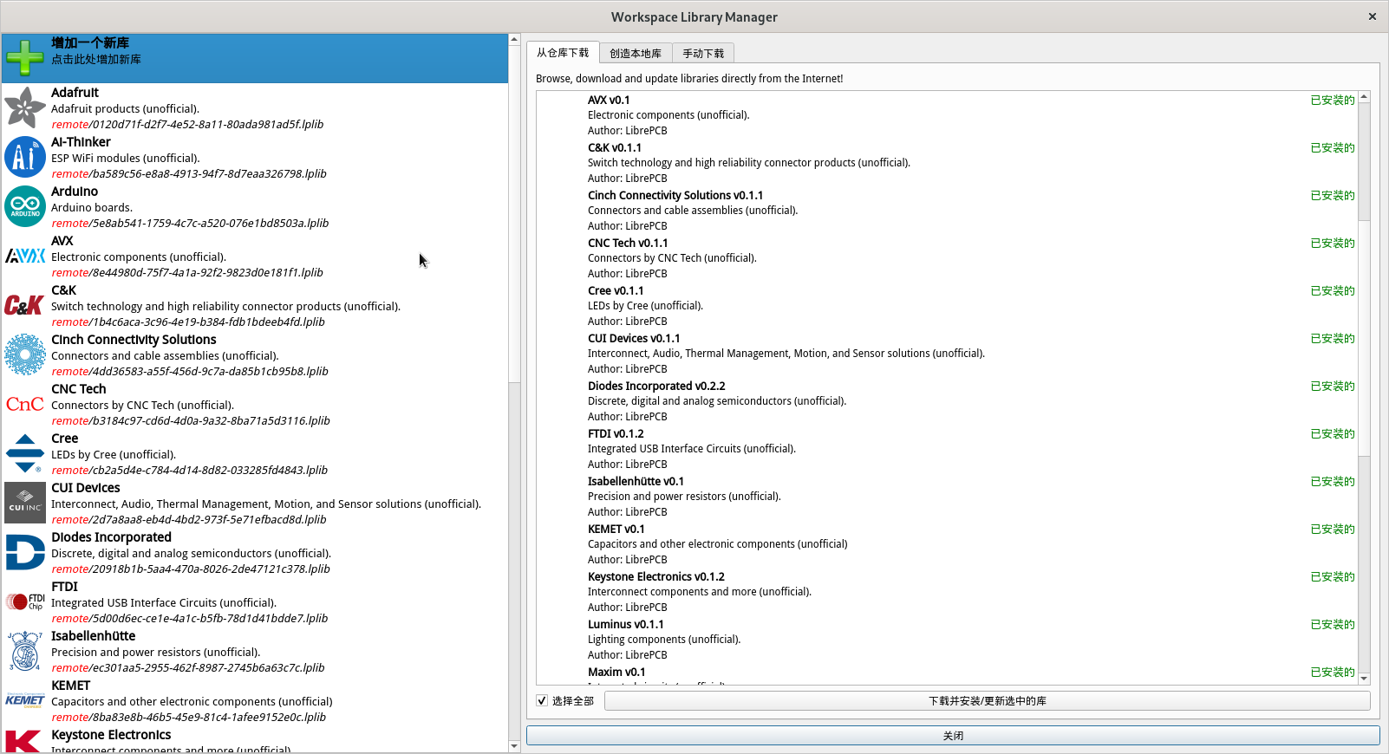Click the Cree library logo
The image size is (1389, 754).
tap(24, 453)
